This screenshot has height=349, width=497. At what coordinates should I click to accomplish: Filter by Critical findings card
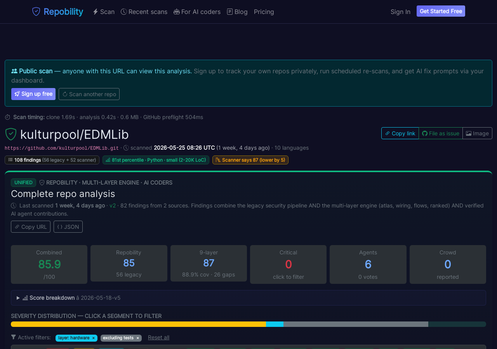click(288, 264)
